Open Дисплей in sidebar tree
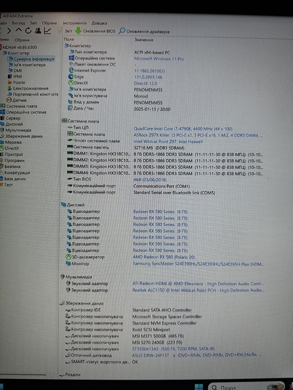The image size is (293, 390). [x=11, y=124]
